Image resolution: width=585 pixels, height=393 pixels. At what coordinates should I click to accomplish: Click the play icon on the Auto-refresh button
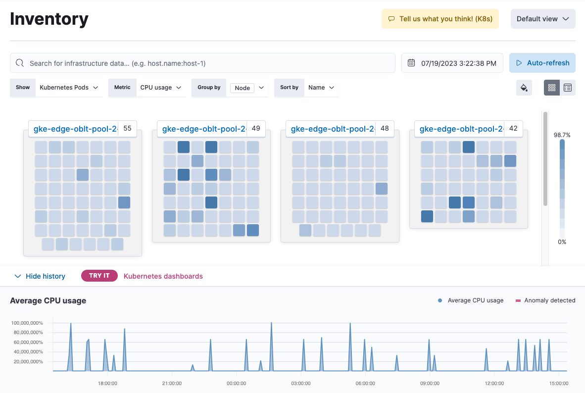520,63
